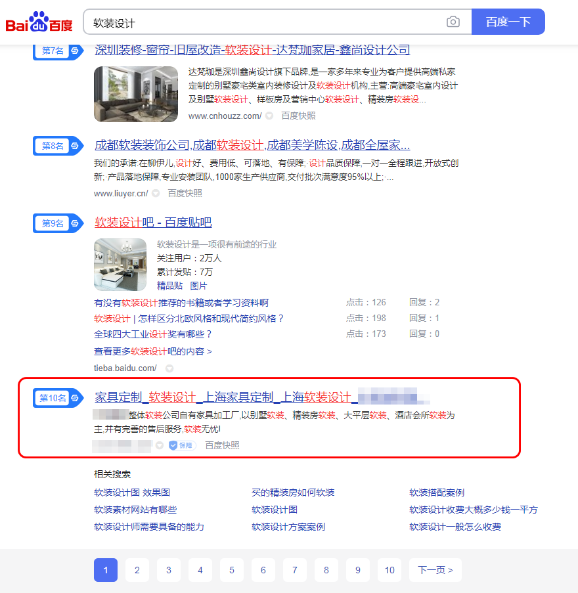Screen dimensions: 578x593
Task: Click the 第10名 rank badge icon
Action: 58,398
